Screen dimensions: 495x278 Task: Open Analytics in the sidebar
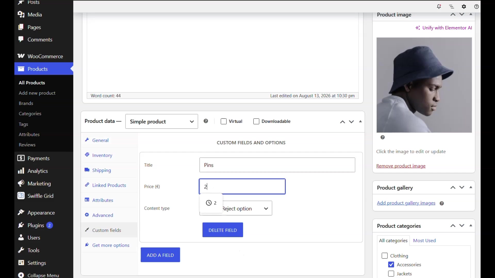[x=44, y=171]
